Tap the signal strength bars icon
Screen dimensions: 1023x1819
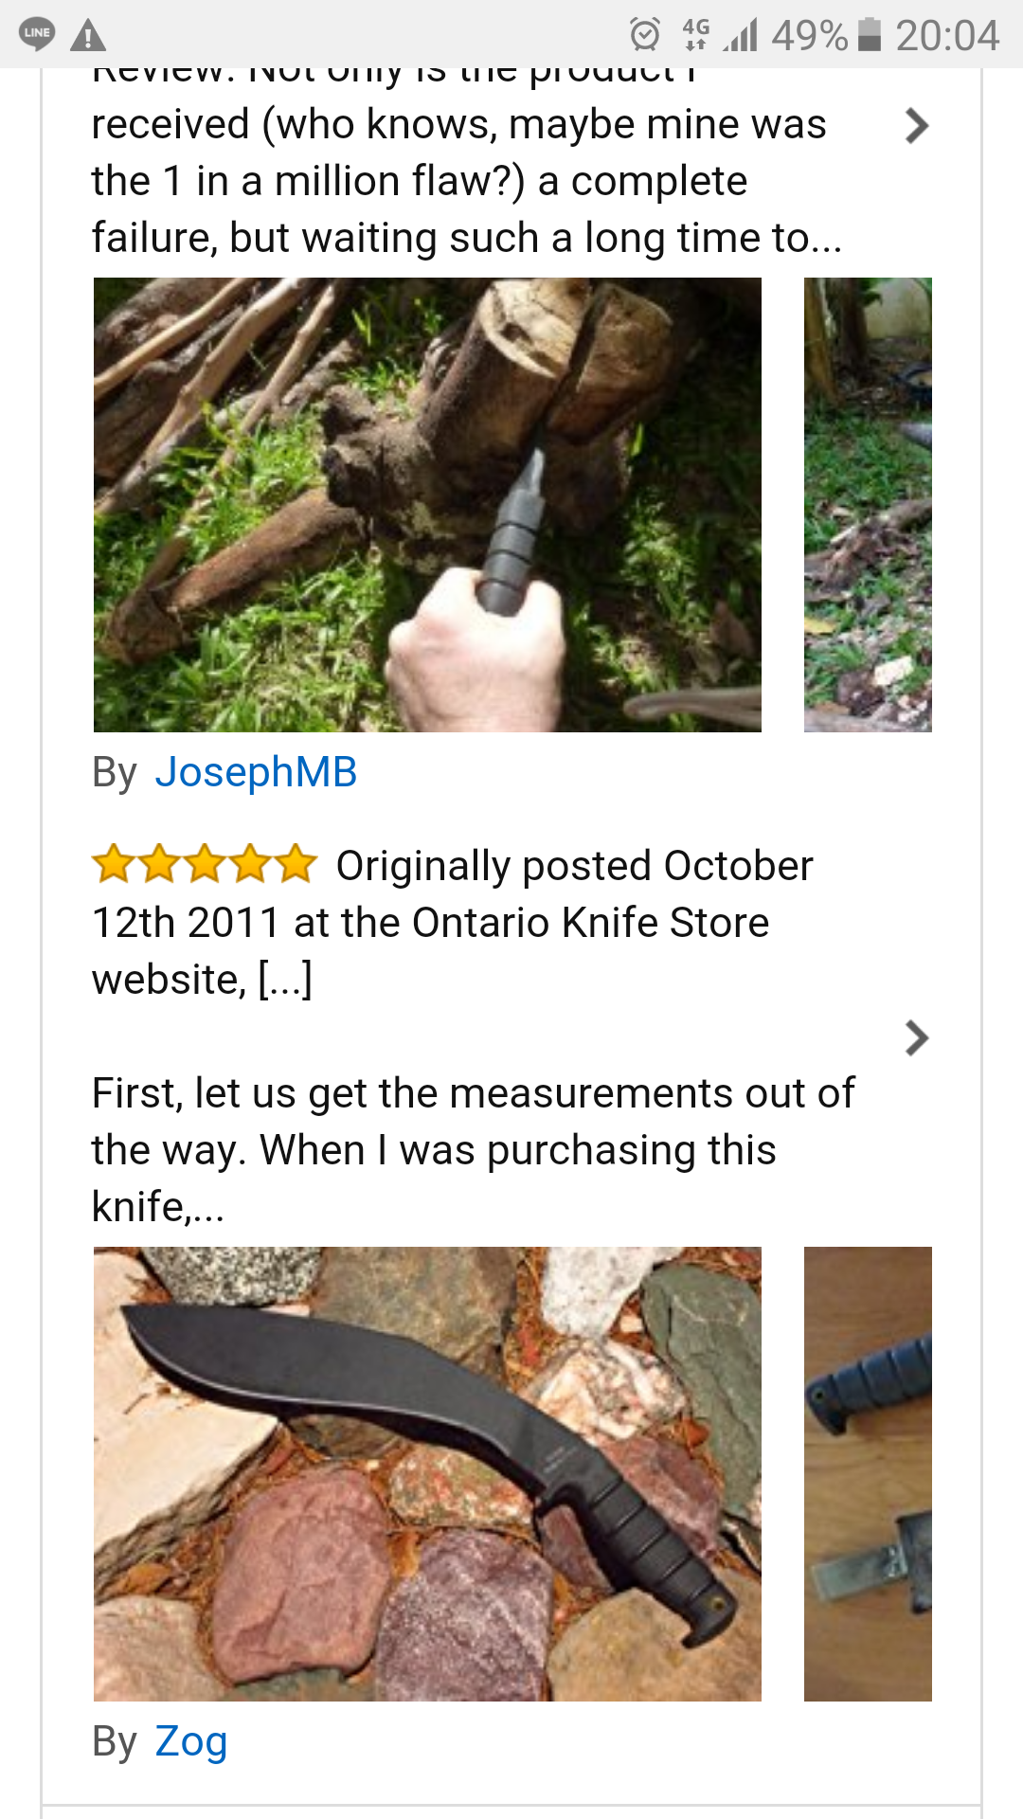click(x=742, y=35)
